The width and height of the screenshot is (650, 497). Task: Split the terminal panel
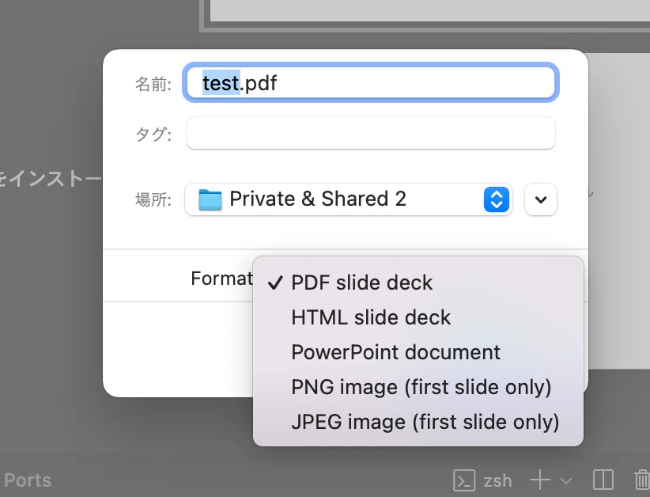click(x=603, y=480)
